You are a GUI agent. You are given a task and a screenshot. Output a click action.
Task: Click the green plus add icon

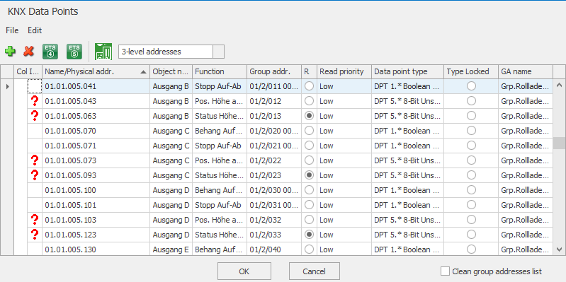point(10,52)
